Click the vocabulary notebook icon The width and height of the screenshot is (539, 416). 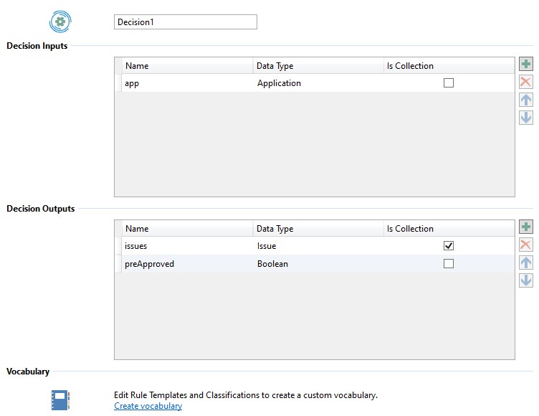point(60,400)
